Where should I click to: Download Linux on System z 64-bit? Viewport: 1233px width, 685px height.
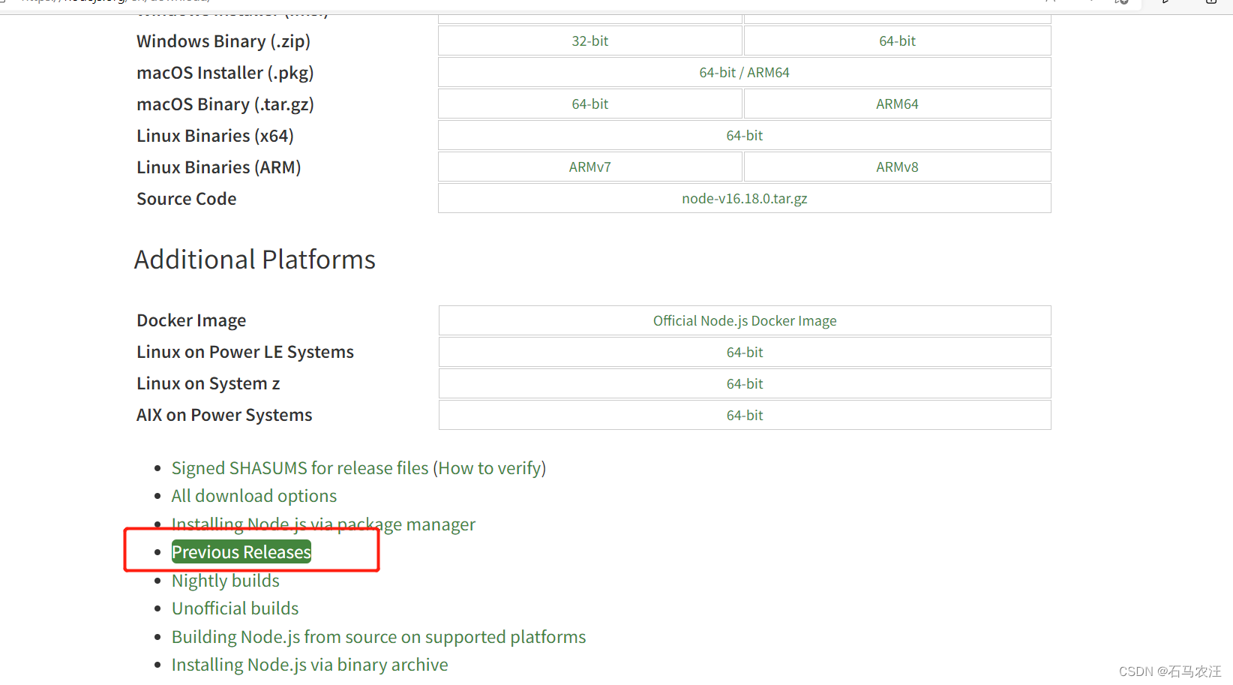(745, 384)
